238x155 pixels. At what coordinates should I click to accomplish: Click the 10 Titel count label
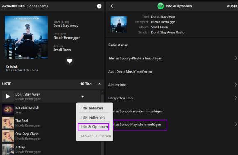(86, 84)
